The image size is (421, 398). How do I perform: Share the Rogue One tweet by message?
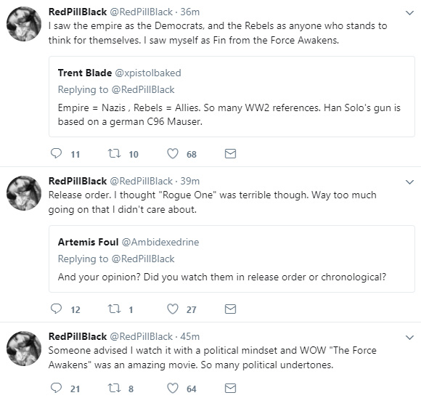click(230, 309)
